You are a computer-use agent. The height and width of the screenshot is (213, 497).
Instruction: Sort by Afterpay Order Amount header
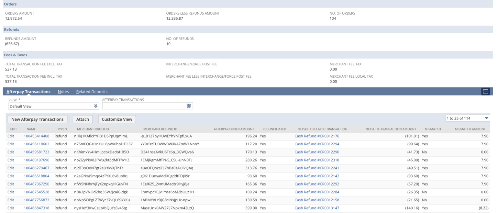tap(234, 129)
